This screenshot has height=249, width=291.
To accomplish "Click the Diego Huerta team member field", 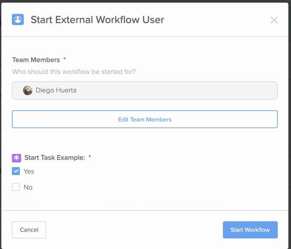I will click(x=145, y=90).
